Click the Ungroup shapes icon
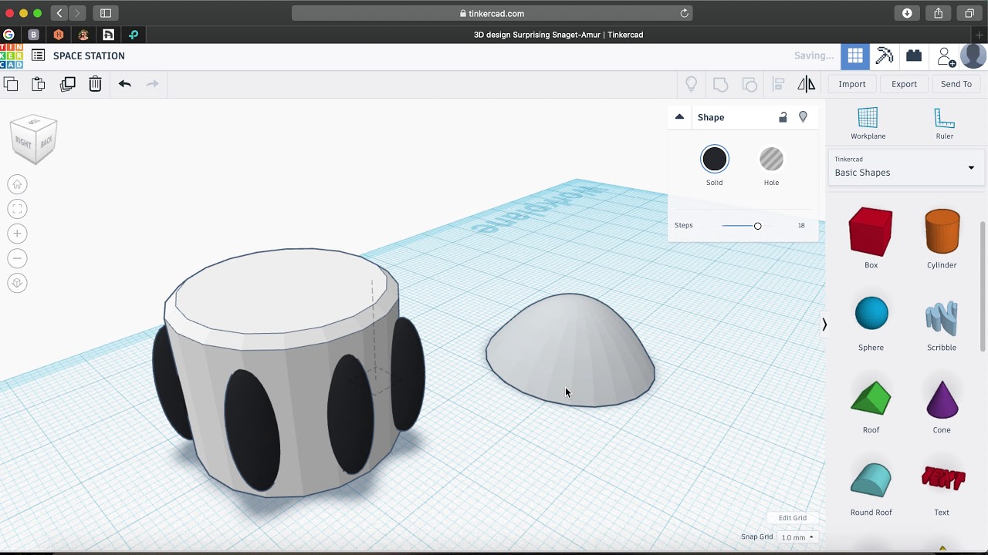Viewport: 988px width, 555px height. pos(749,84)
